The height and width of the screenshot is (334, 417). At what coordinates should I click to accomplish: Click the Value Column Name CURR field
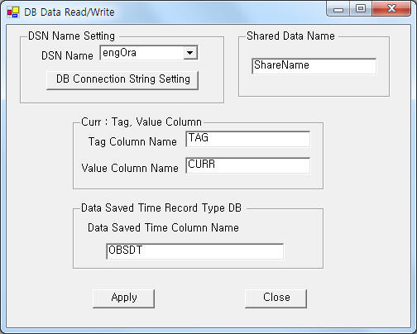pos(248,165)
